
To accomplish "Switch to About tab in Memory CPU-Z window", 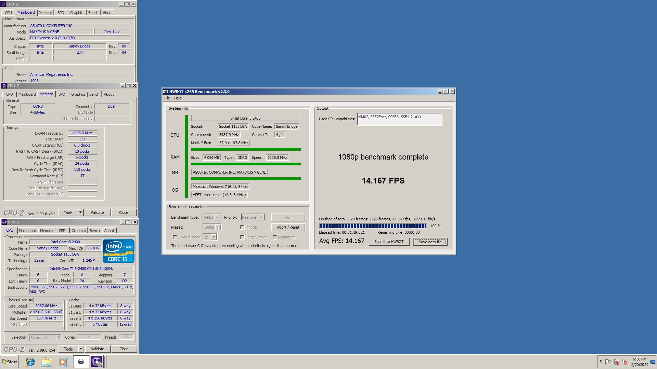I will [109, 94].
